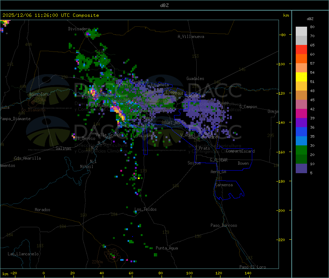Click the Guadales map label

[x=195, y=79]
